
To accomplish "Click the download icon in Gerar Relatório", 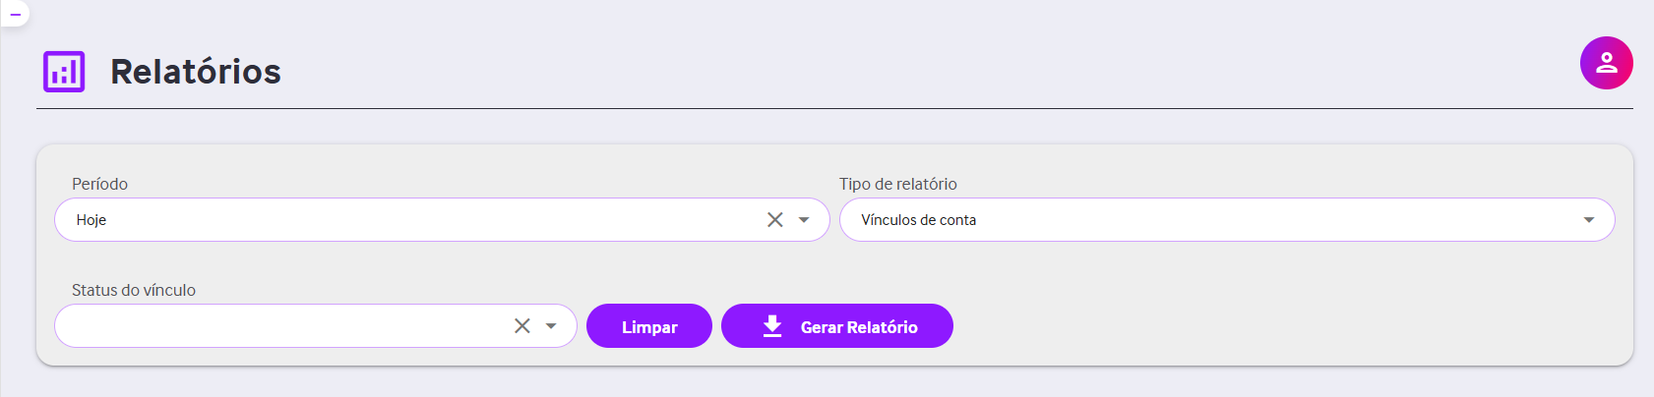I will tap(772, 326).
